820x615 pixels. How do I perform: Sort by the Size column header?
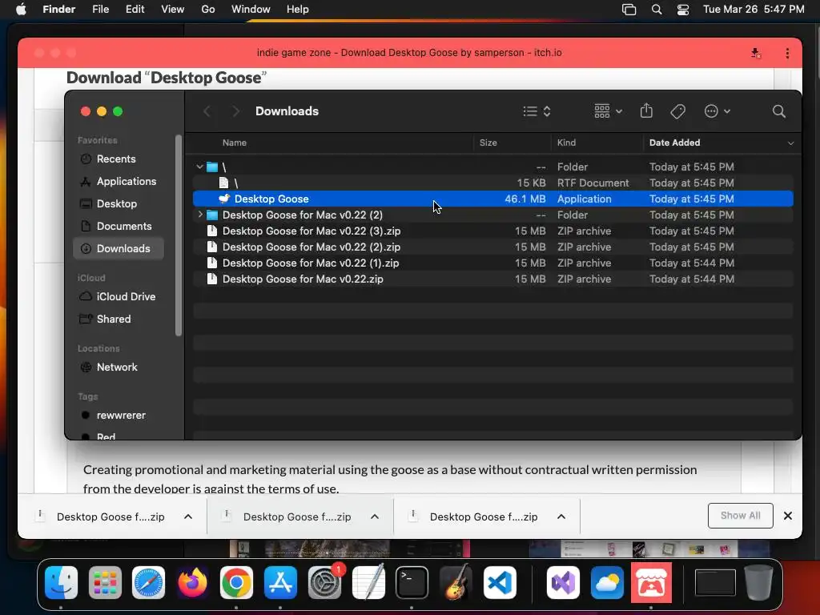click(x=488, y=143)
